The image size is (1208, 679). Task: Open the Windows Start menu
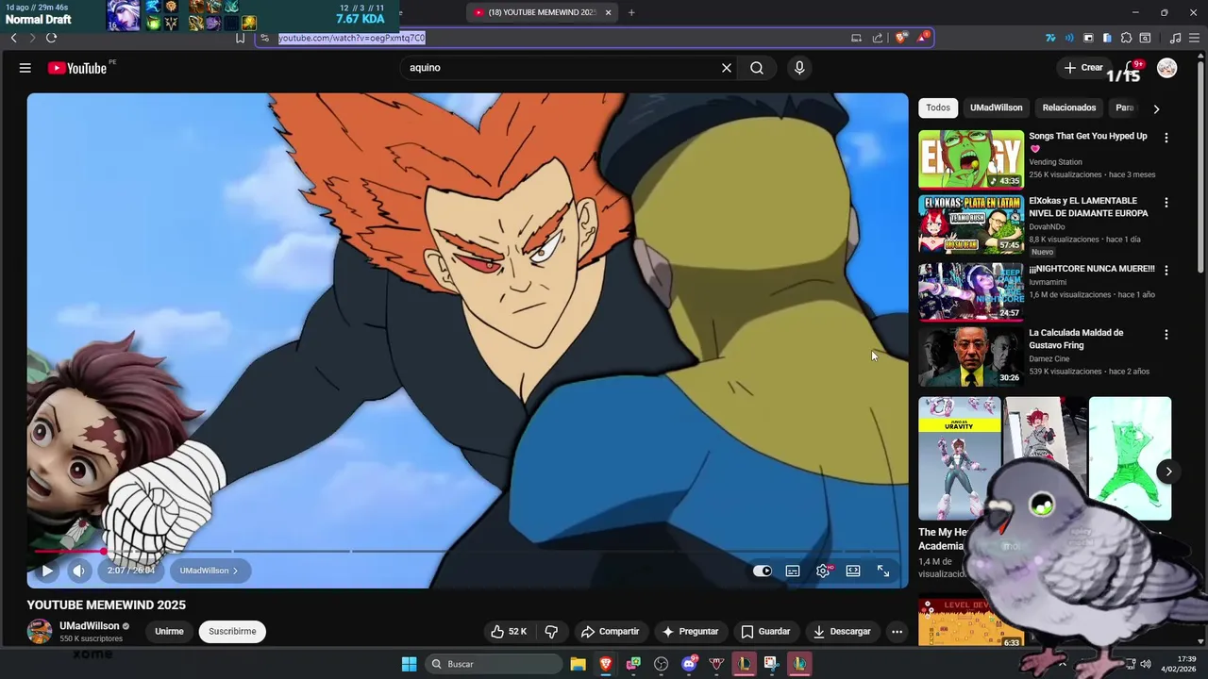click(x=409, y=664)
